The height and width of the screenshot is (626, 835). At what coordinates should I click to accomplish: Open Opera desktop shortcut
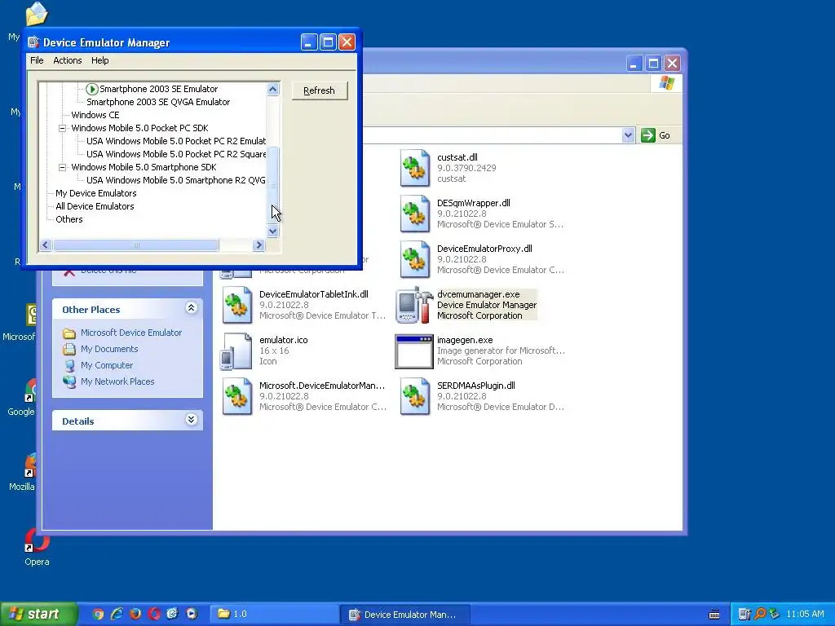(x=37, y=547)
